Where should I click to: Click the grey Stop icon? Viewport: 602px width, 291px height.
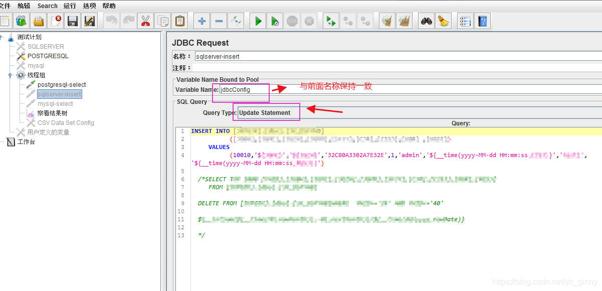(292, 21)
